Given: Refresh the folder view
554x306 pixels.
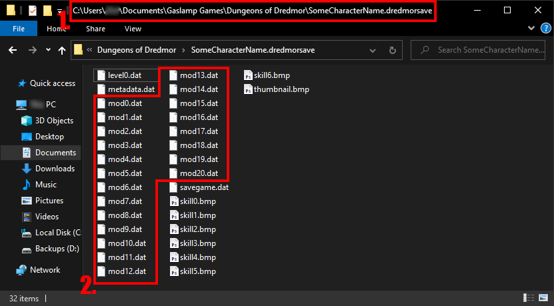Looking at the screenshot, I should point(393,50).
